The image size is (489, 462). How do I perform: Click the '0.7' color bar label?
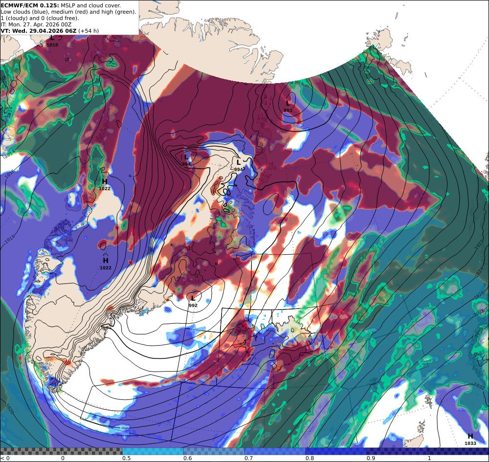[248, 458]
